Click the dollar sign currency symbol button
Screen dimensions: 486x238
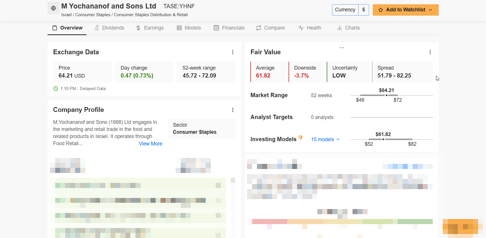[x=364, y=10]
